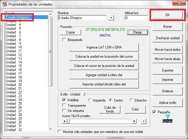Select Unidad 22 in the list
Image resolution: width=188 pixels, height=139 pixels.
click(27, 92)
